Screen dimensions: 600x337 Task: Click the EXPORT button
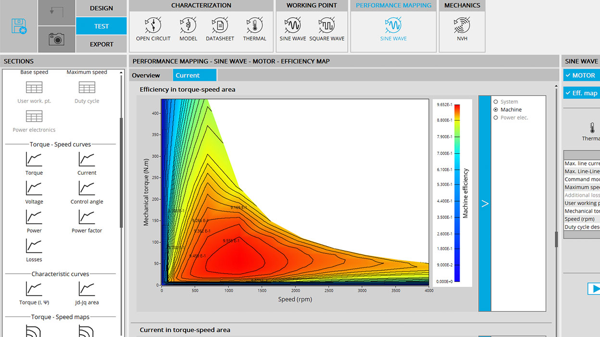tap(101, 44)
